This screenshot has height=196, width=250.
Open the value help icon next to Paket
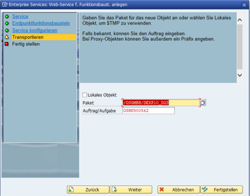203,103
